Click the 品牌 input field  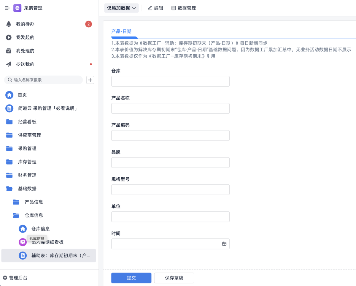(170, 162)
